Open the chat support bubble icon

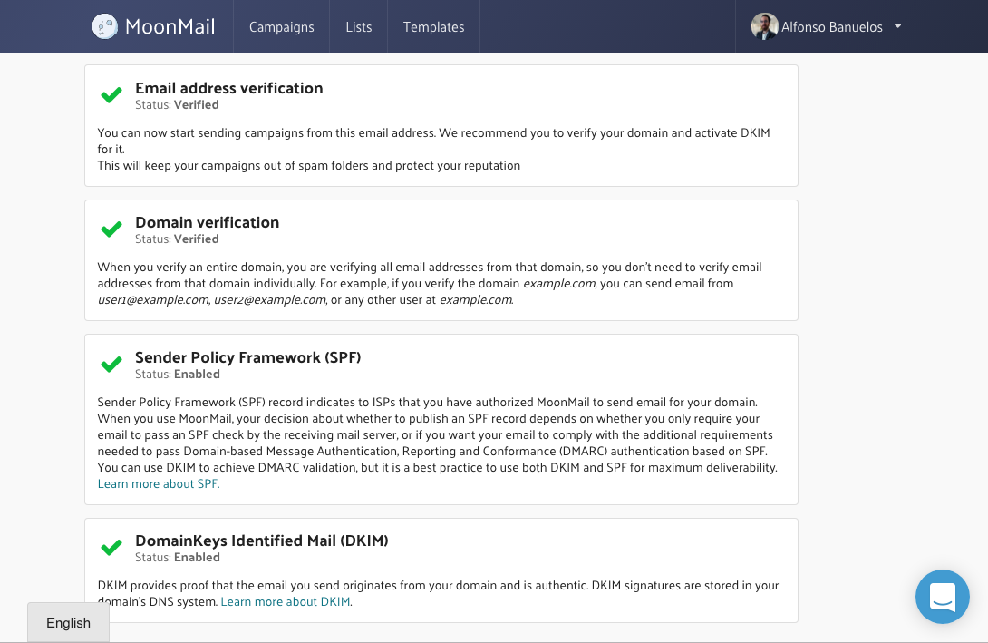[942, 597]
